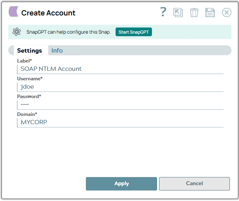239x201 pixels.
Task: Click the Username* field label
Action: 30,79
